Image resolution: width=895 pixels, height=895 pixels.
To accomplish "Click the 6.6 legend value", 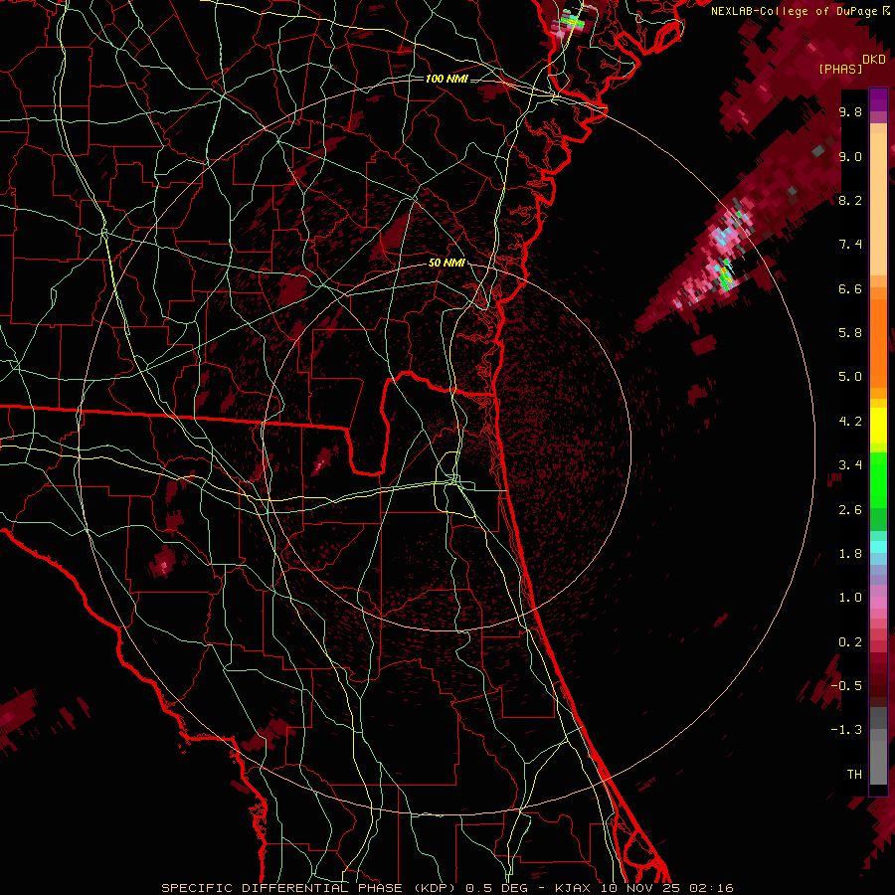I will (850, 288).
